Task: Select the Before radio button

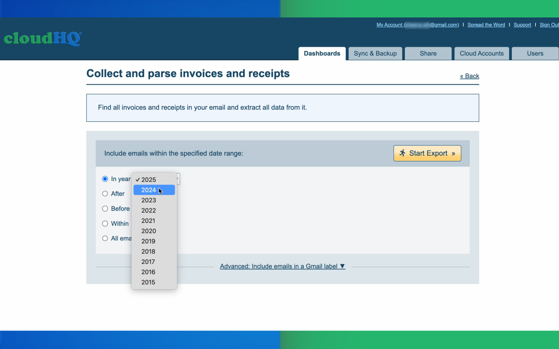Action: coord(105,209)
